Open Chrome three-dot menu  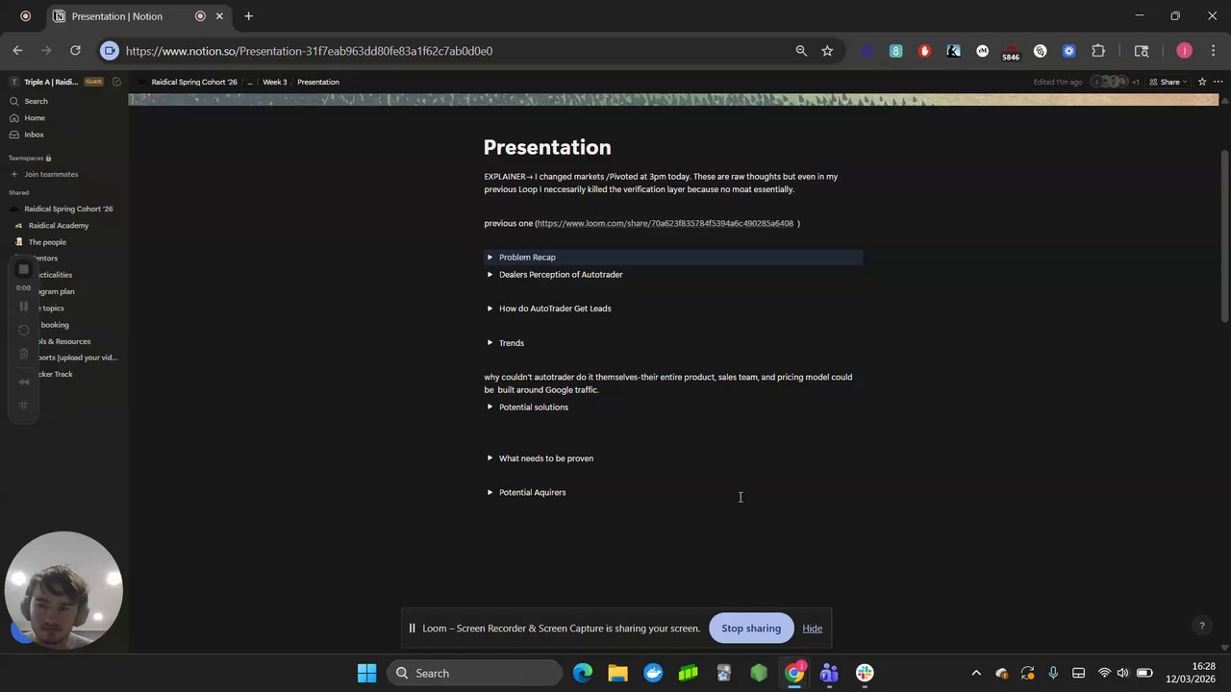[x=1214, y=51]
